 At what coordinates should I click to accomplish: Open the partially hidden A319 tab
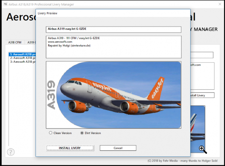(30, 42)
